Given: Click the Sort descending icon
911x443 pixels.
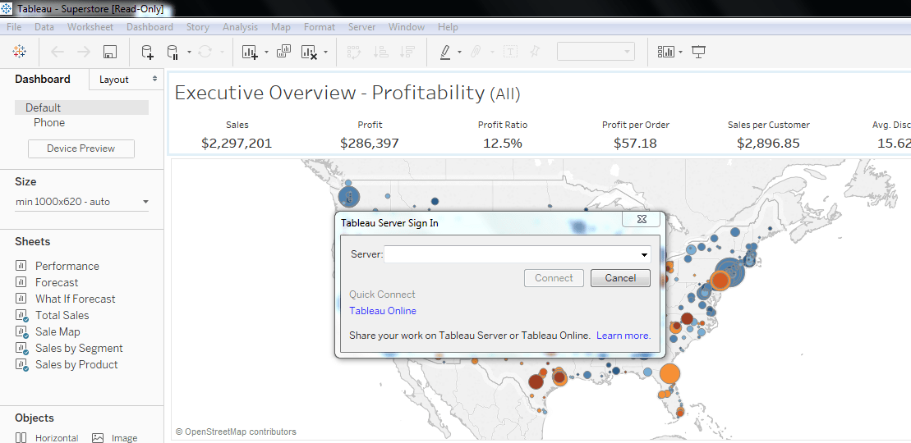Looking at the screenshot, I should pyautogui.click(x=407, y=53).
